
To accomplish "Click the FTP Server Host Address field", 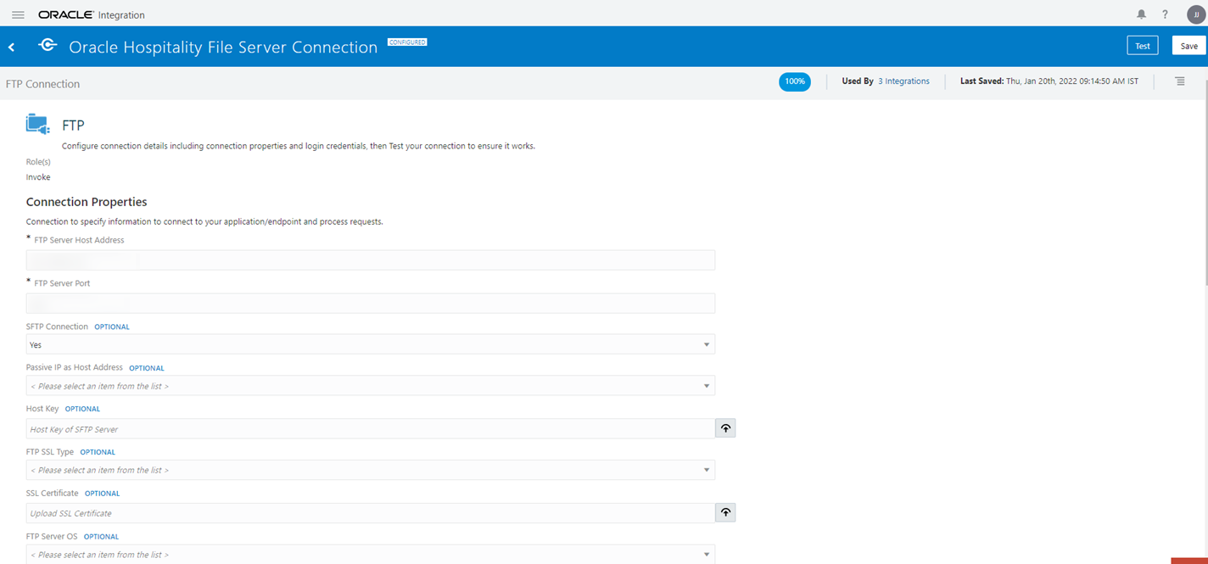I will tap(371, 260).
